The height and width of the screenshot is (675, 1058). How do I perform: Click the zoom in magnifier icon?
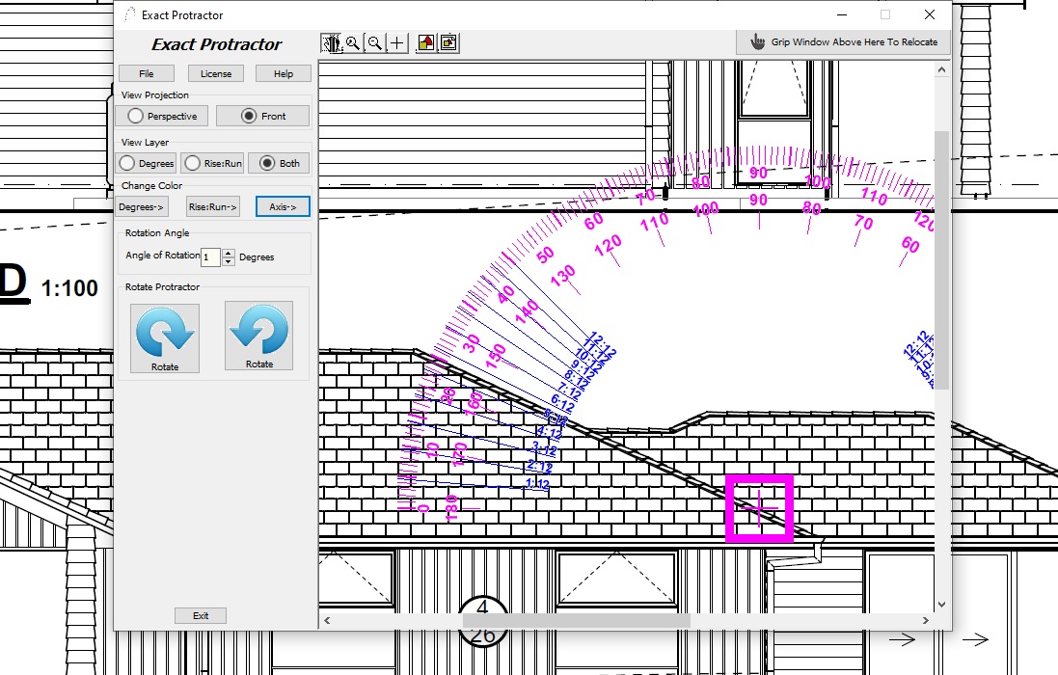pos(353,43)
